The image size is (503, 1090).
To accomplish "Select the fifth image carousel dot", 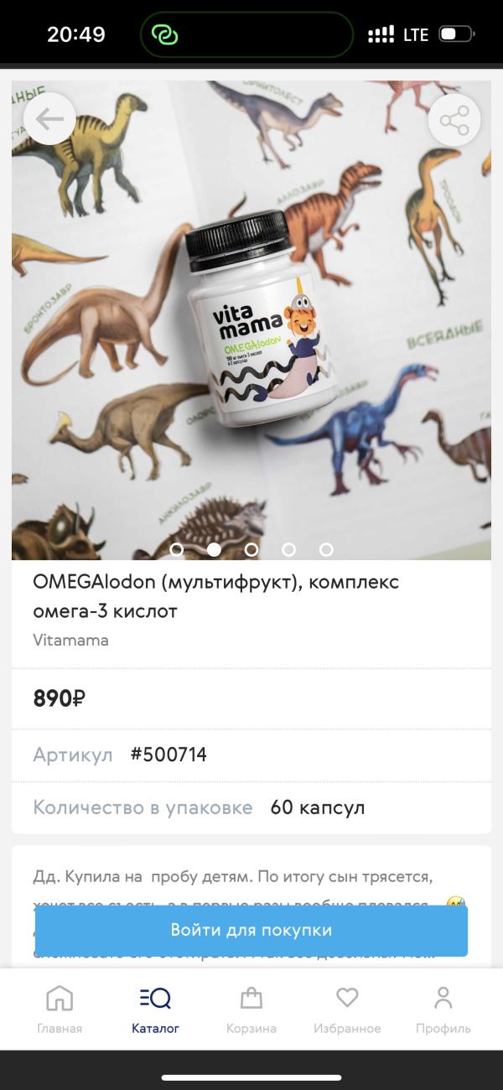I will pos(326,550).
